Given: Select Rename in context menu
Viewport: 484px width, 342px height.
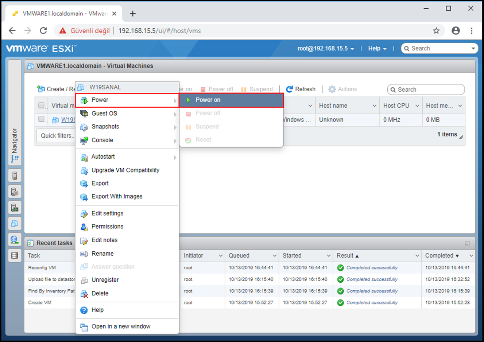Looking at the screenshot, I should (x=127, y=254).
